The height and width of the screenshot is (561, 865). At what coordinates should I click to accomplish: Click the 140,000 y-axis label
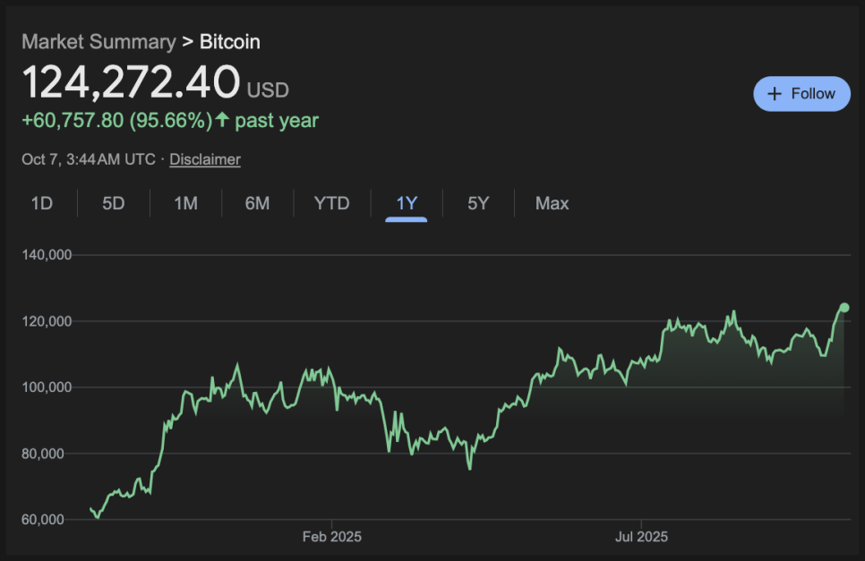47,255
